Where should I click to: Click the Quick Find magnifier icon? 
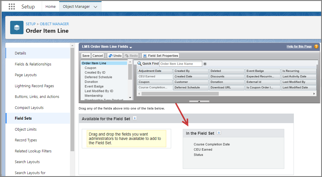139,64
